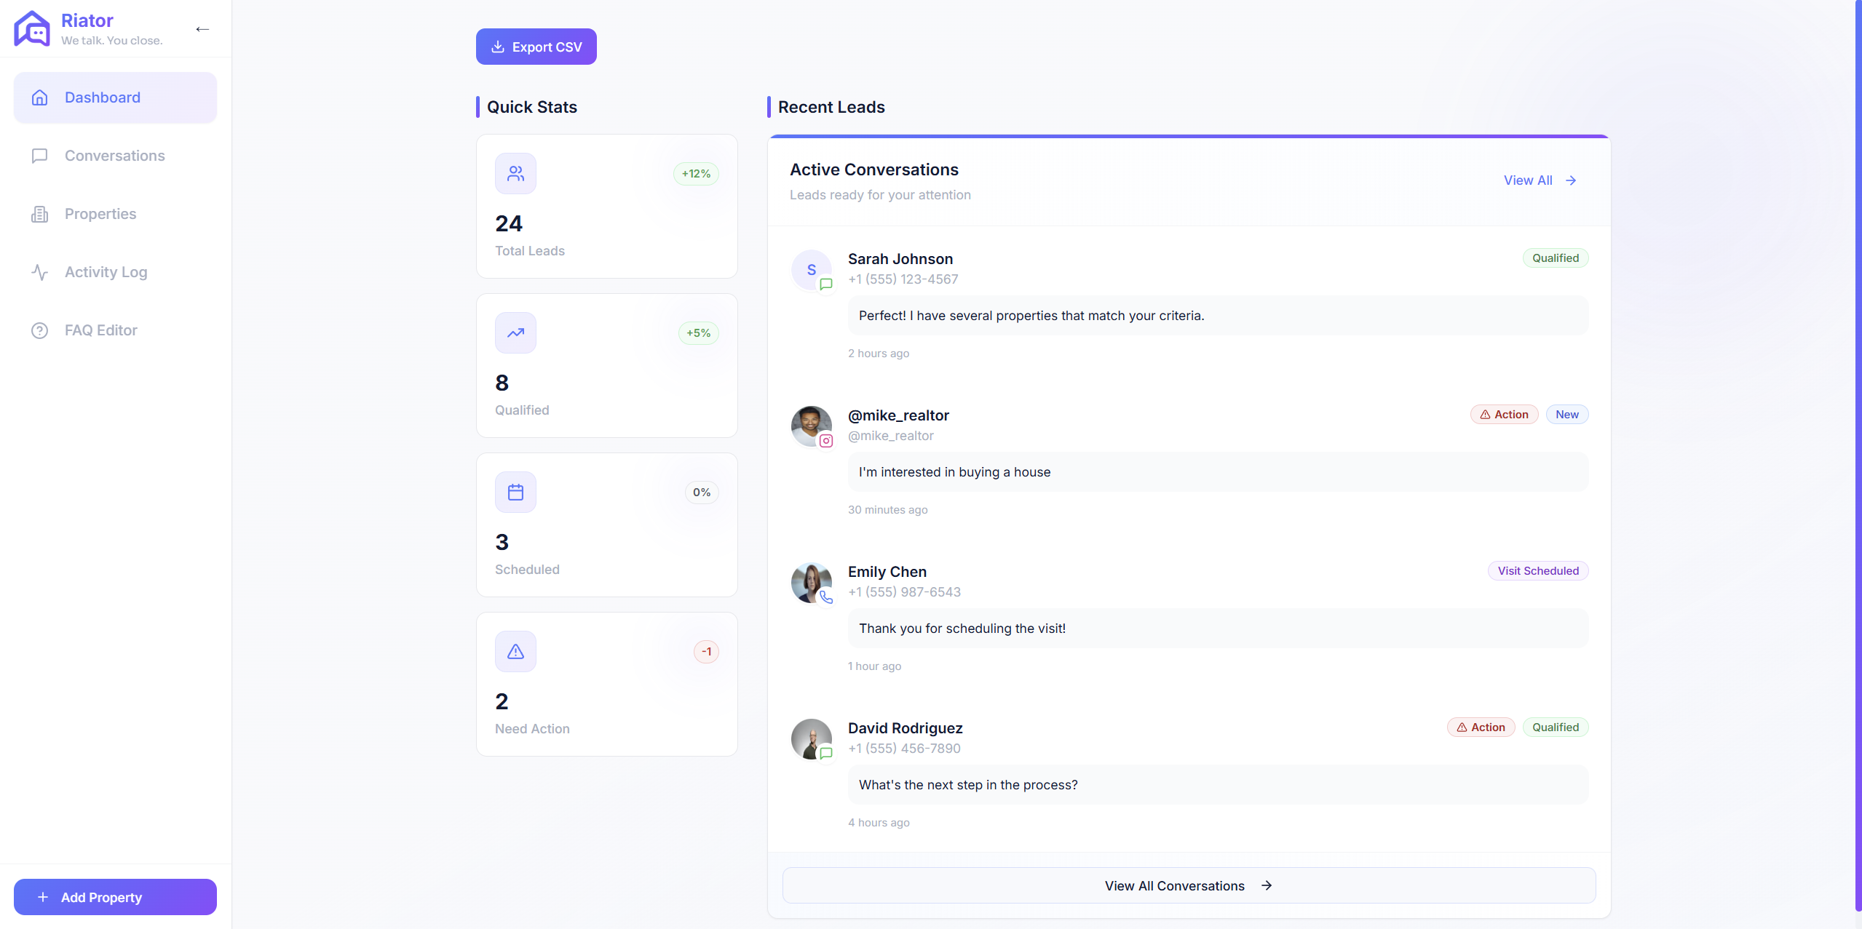Click the plus icon in Add Property
Image resolution: width=1862 pixels, height=929 pixels.
[43, 897]
